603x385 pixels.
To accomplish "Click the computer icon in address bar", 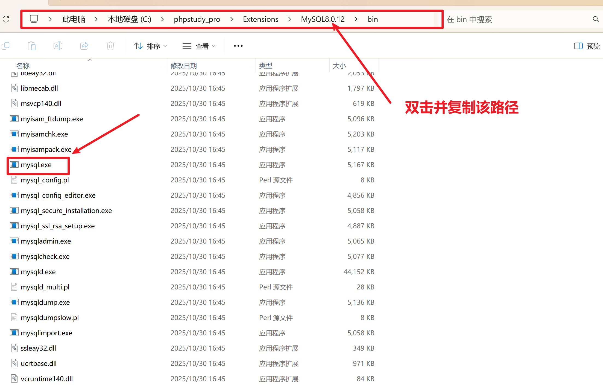I will [x=34, y=19].
